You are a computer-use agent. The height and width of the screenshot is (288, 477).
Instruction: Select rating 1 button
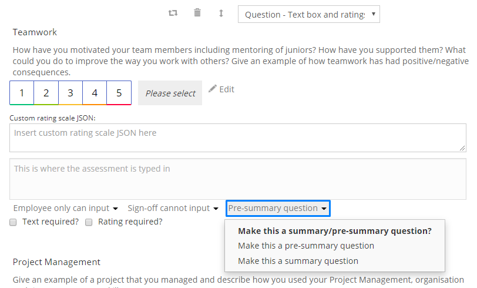click(x=22, y=93)
